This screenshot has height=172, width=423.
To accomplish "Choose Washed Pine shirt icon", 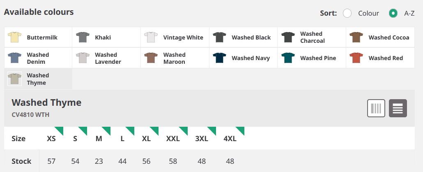I will (x=288, y=58).
